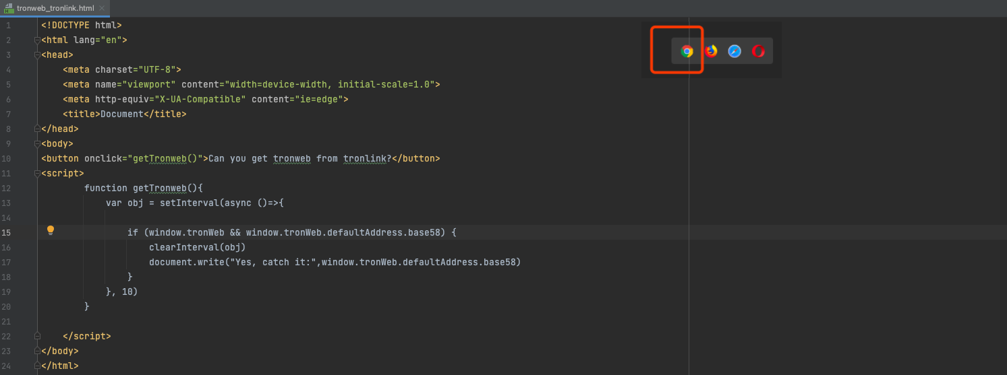Click line number 15 in the gutter
Screen dimensions: 1007x375
6,232
